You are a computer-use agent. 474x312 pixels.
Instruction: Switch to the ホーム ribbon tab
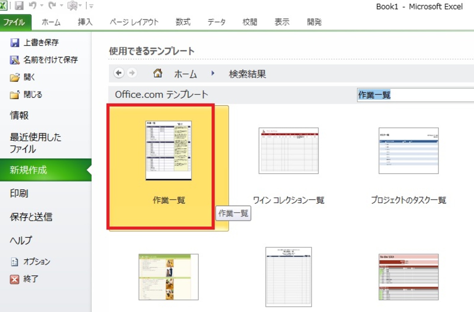(x=51, y=22)
